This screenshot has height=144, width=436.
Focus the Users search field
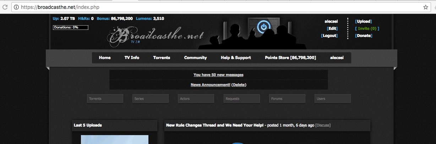(x=333, y=98)
